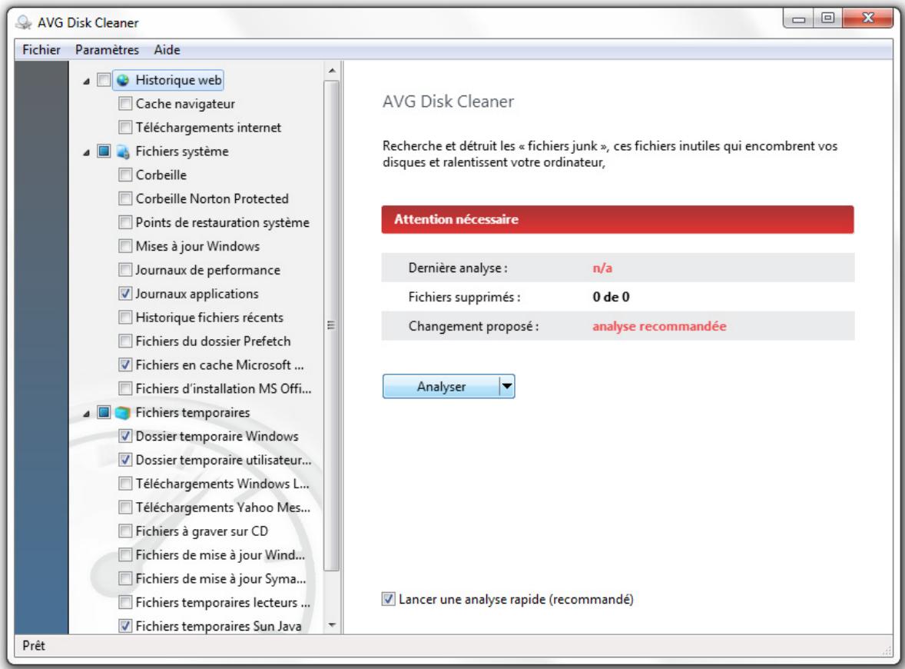Click the tree list scrollbar thumb
This screenshot has width=905, height=669.
click(331, 325)
